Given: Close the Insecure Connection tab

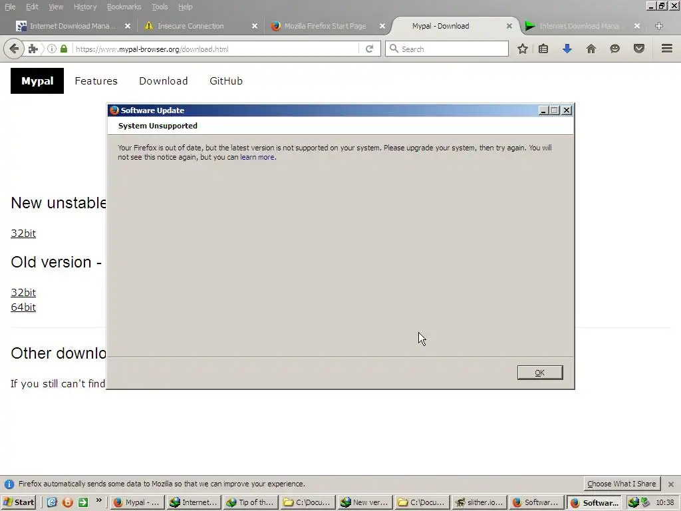Looking at the screenshot, I should (x=255, y=26).
